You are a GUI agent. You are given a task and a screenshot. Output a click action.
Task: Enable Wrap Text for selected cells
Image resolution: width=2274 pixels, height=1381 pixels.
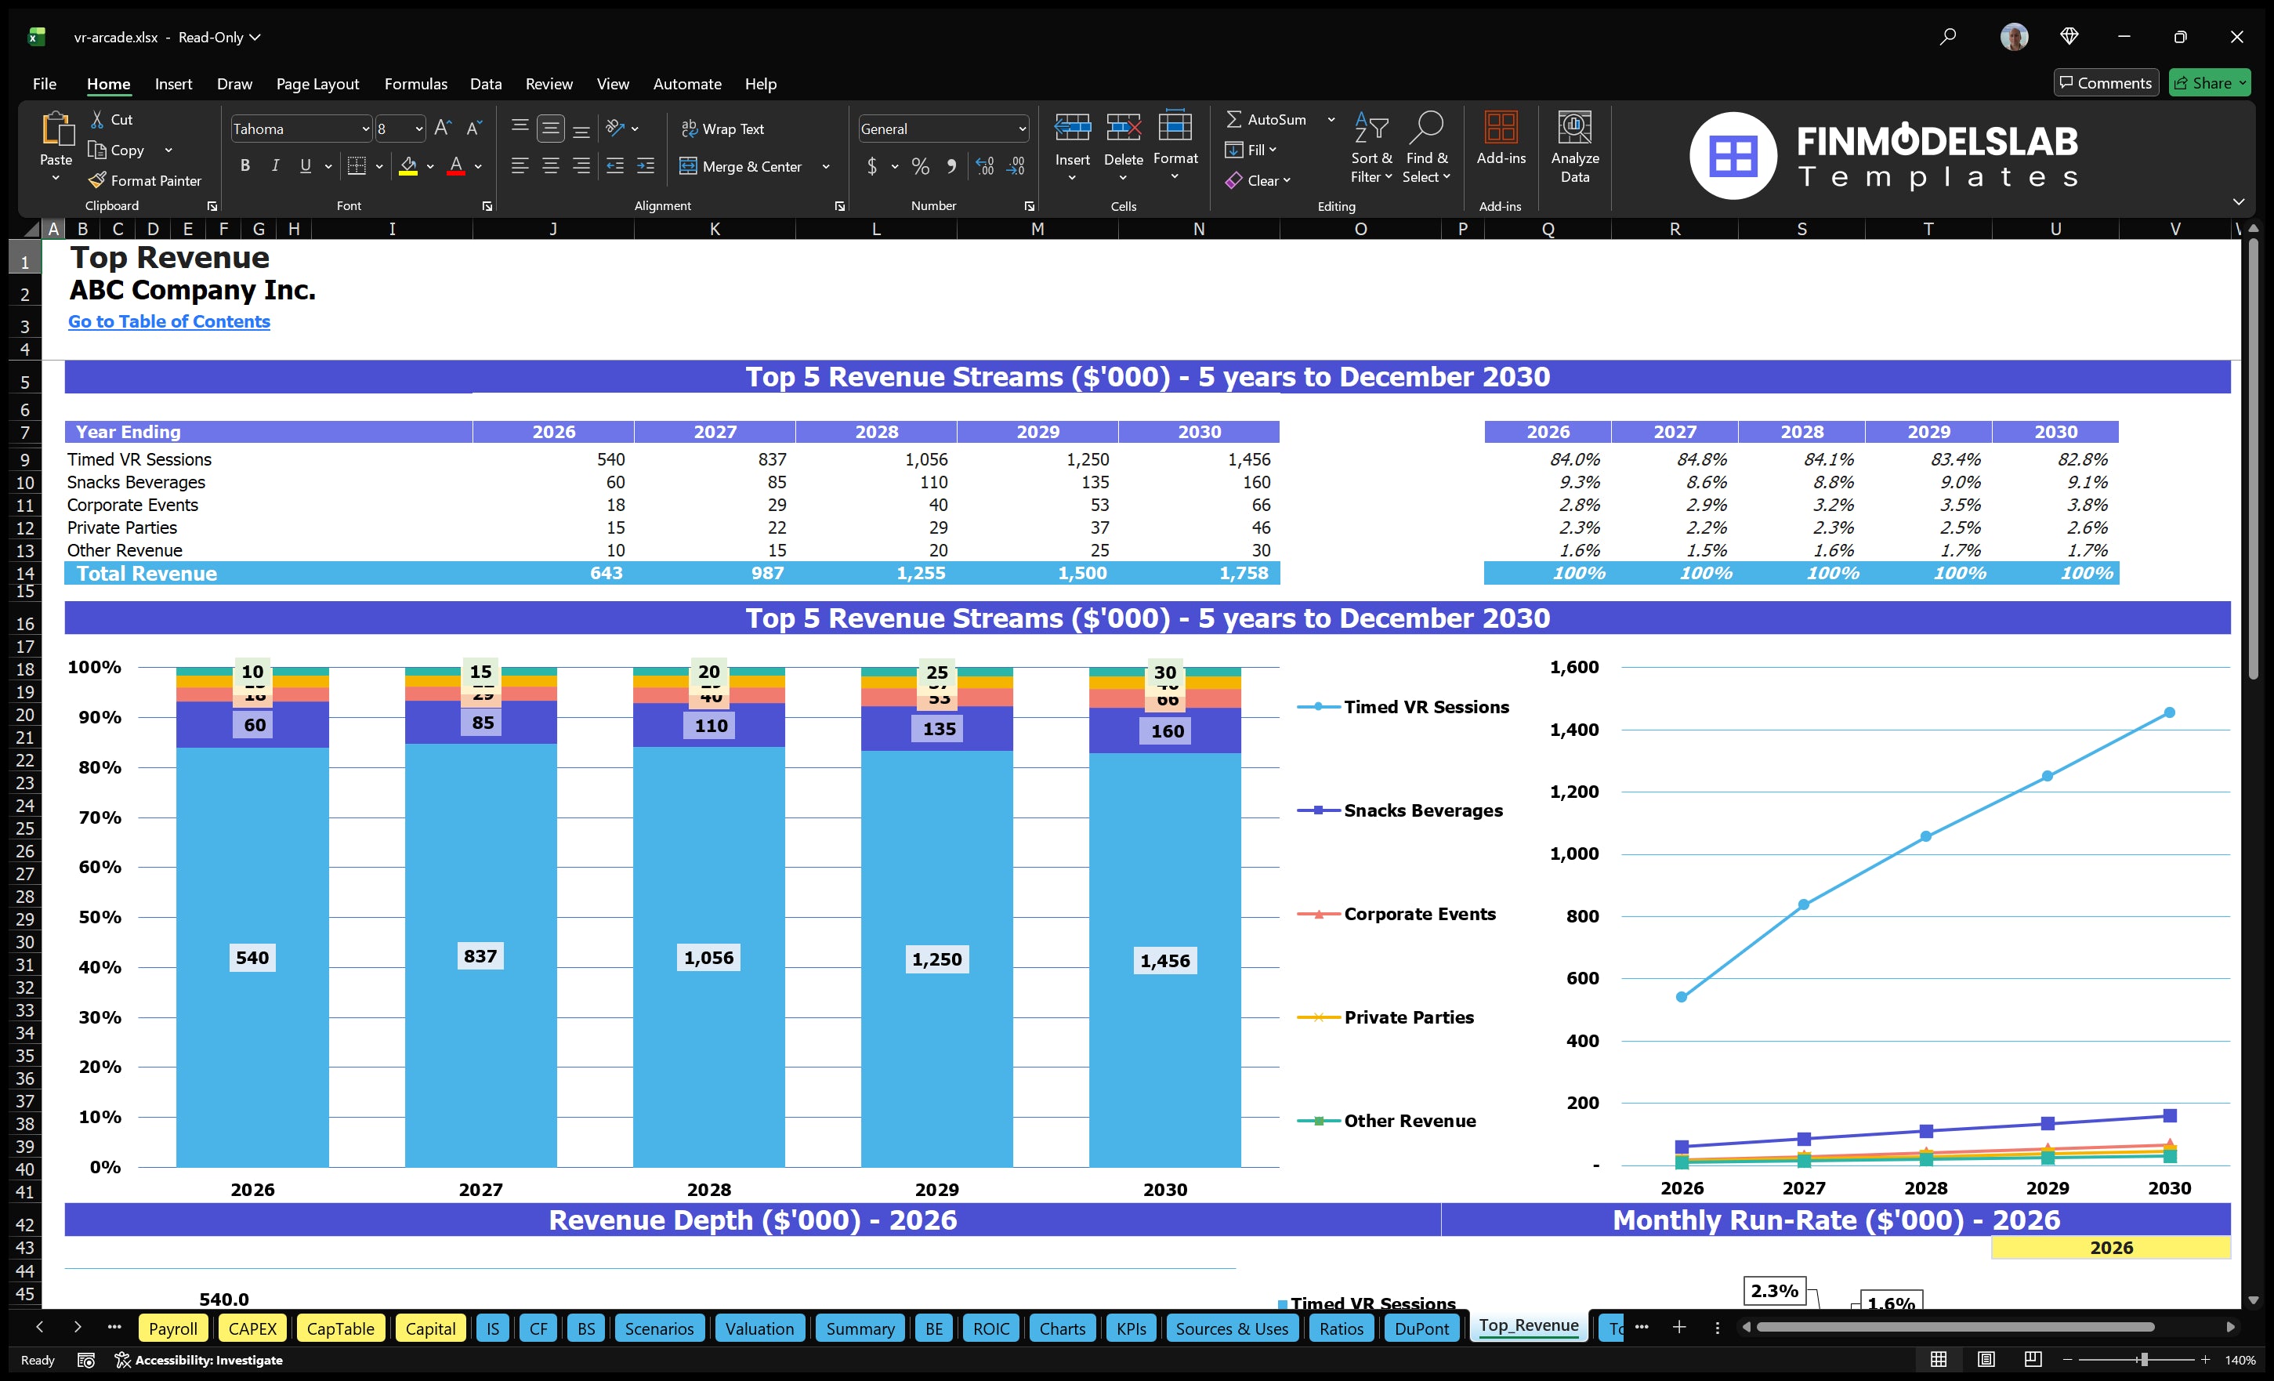tap(723, 129)
